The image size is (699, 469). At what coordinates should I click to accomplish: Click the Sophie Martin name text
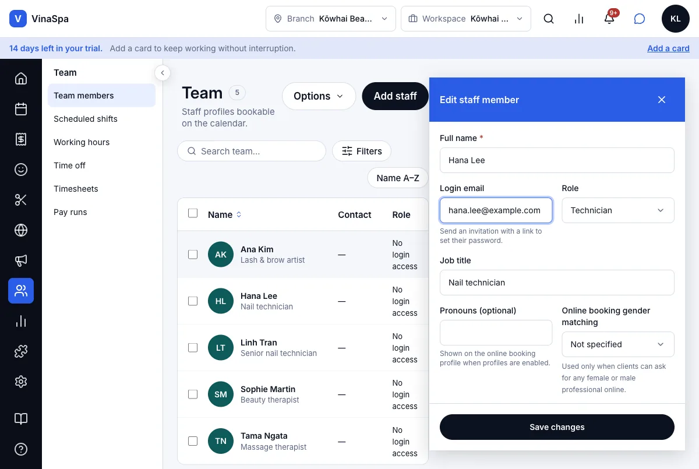click(268, 389)
